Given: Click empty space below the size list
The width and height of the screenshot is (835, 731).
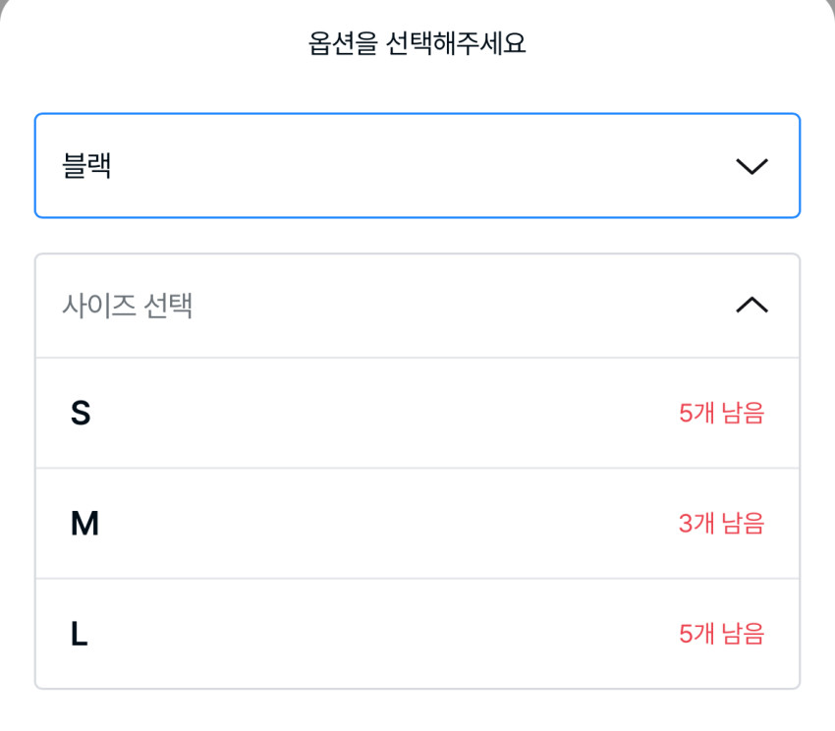Looking at the screenshot, I should [x=417, y=711].
